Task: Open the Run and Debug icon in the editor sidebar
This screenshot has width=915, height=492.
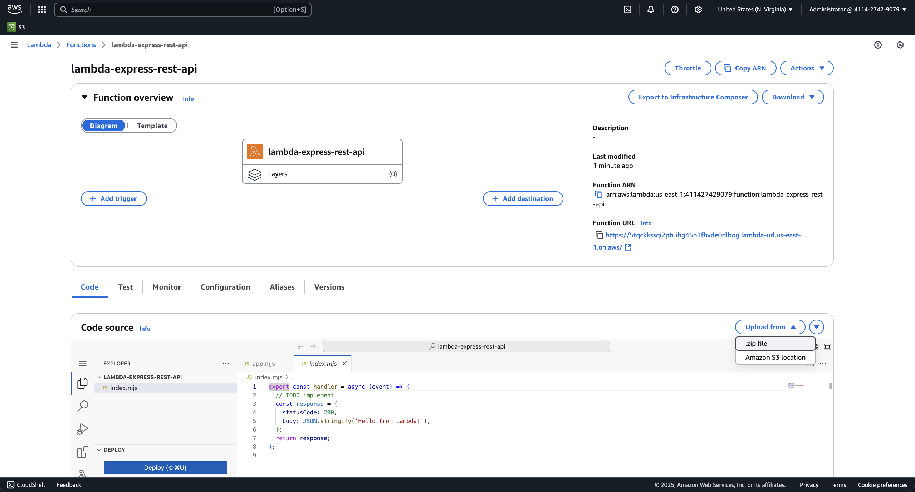Action: pyautogui.click(x=82, y=429)
